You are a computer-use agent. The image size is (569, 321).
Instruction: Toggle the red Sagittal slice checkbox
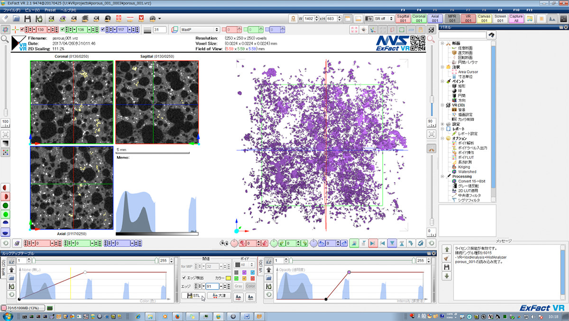pos(22,30)
